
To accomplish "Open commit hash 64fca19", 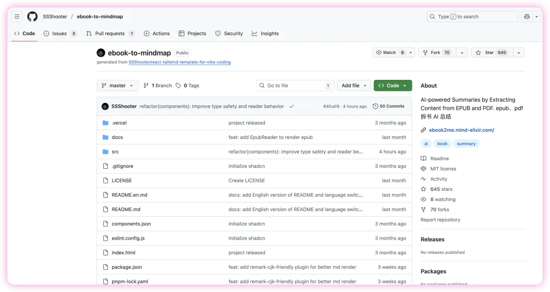I will pos(331,106).
